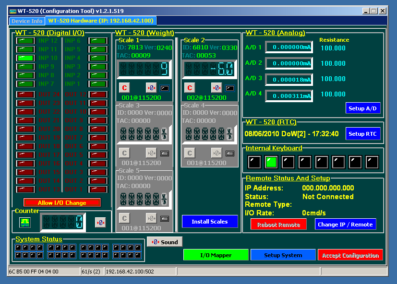
Task: Click the I/O Rate value 0cmd/s
Action: coord(313,213)
